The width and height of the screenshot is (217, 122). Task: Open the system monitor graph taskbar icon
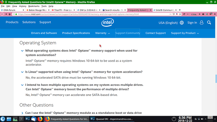(x=15, y=119)
